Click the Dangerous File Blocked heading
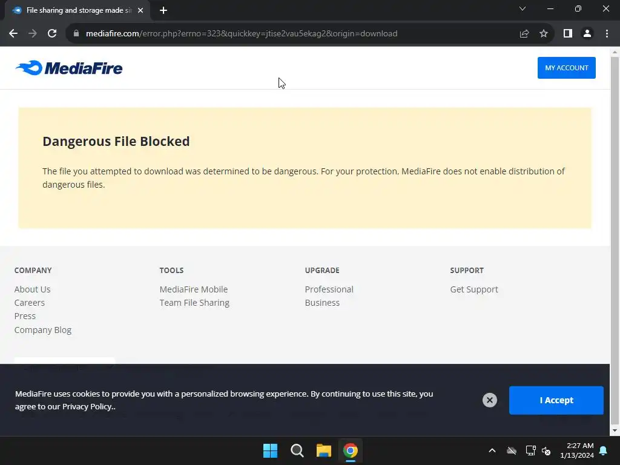 tap(116, 142)
